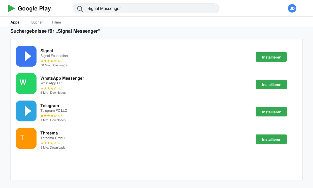This screenshot has width=313, height=188.
Task: Click developer name Telegram FZ-LLC
Action: [54, 110]
